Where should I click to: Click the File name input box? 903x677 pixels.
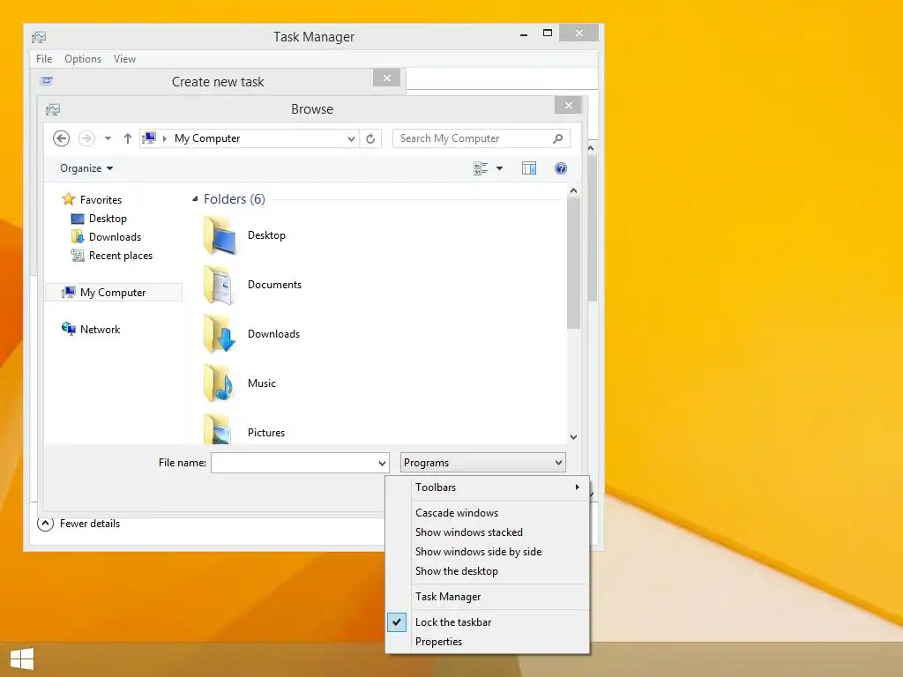[x=294, y=463]
